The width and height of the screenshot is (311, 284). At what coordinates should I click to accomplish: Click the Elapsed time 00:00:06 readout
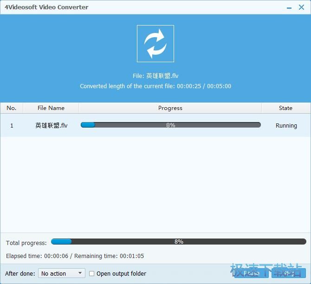pyautogui.click(x=37, y=256)
